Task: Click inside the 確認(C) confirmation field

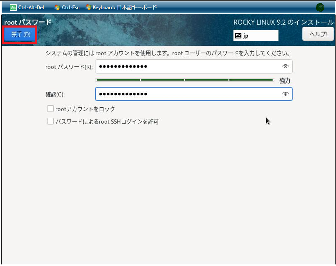Action: [188, 94]
